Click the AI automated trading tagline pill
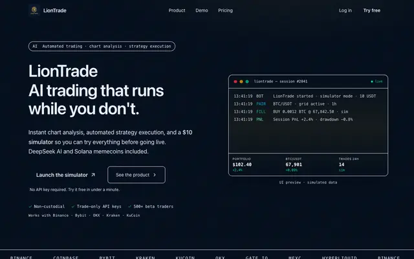Image resolution: width=414 pixels, height=259 pixels. (x=102, y=46)
